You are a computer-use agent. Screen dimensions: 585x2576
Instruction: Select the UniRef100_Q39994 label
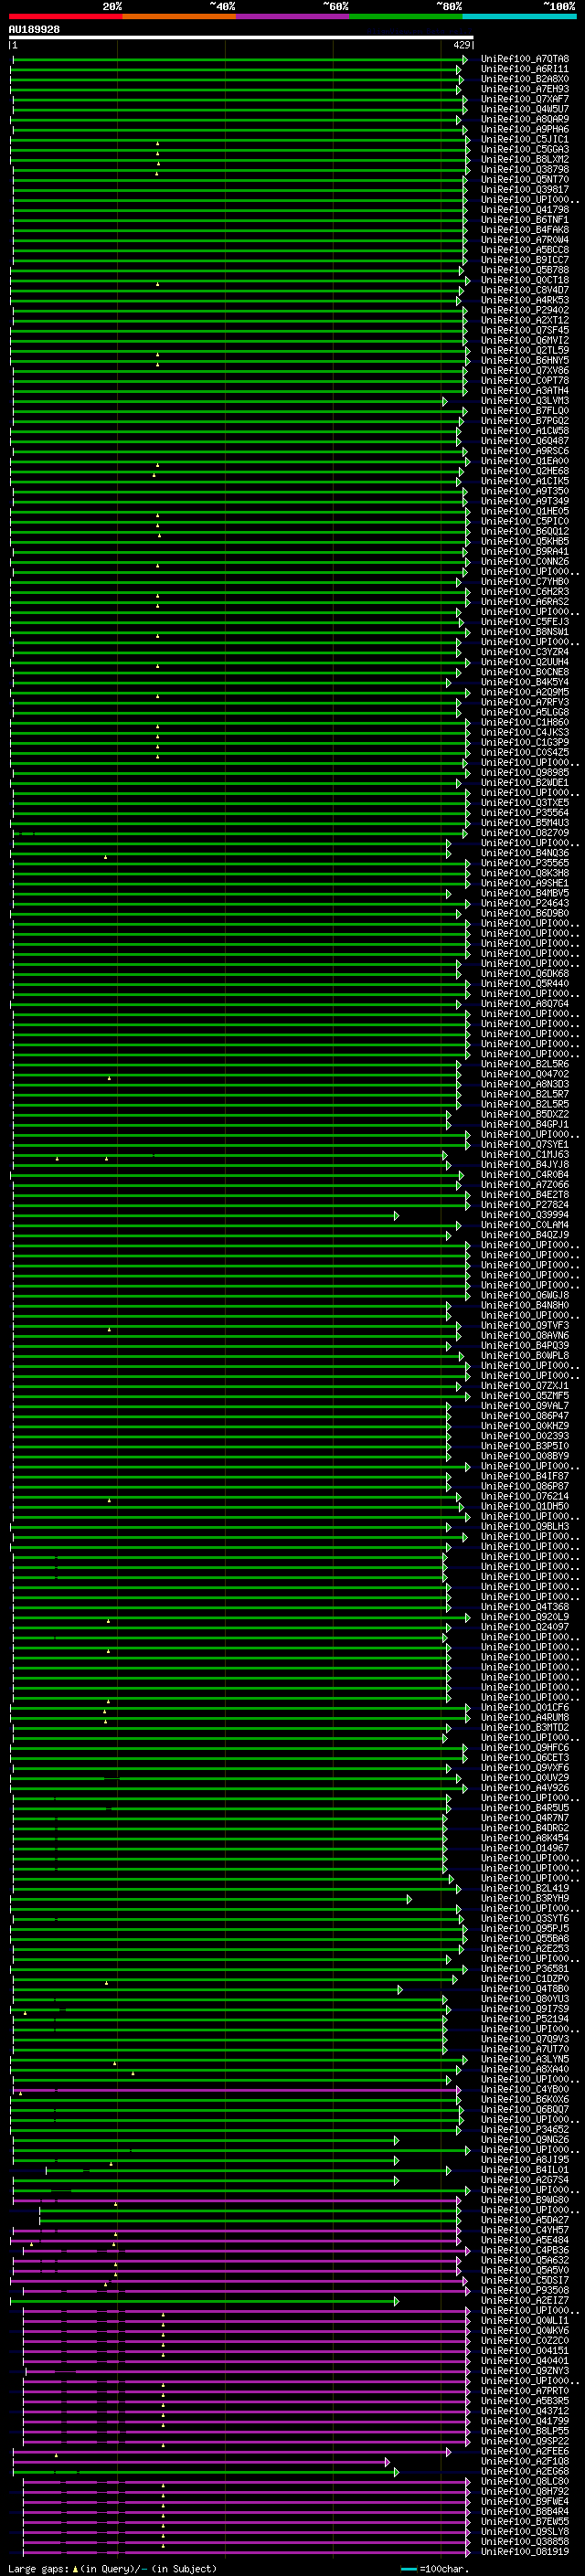pyautogui.click(x=525, y=1215)
